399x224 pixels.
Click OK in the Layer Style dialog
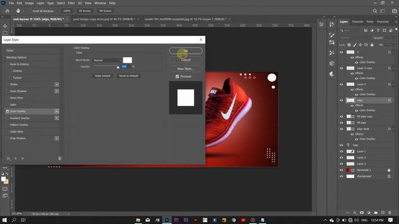click(x=186, y=51)
